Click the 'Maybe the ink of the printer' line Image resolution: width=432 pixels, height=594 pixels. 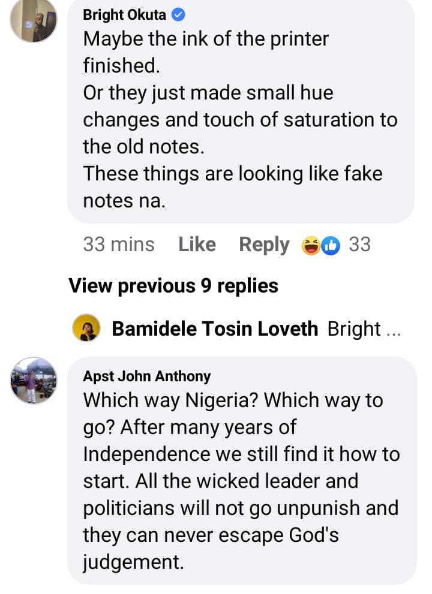(x=206, y=40)
